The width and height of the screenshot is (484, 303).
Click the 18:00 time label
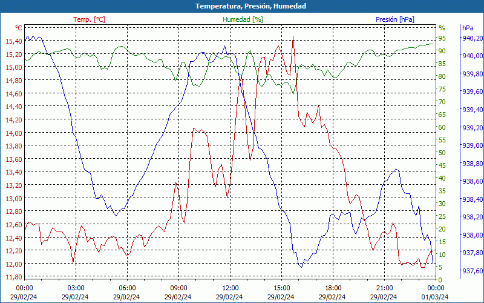tap(333, 288)
